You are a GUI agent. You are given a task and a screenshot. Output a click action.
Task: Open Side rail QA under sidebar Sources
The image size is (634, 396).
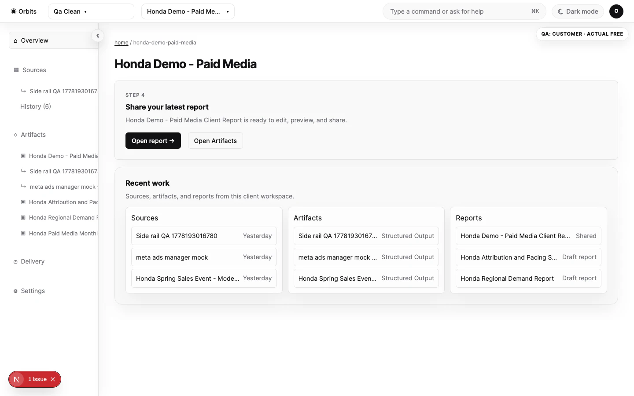click(59, 91)
